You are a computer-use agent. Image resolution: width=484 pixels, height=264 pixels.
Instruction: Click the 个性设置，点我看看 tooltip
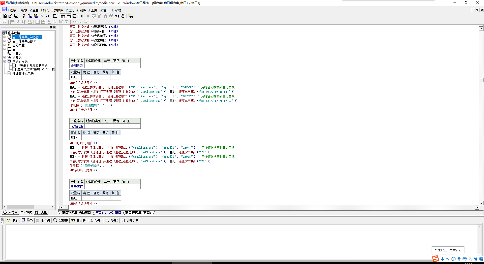[x=448, y=250]
